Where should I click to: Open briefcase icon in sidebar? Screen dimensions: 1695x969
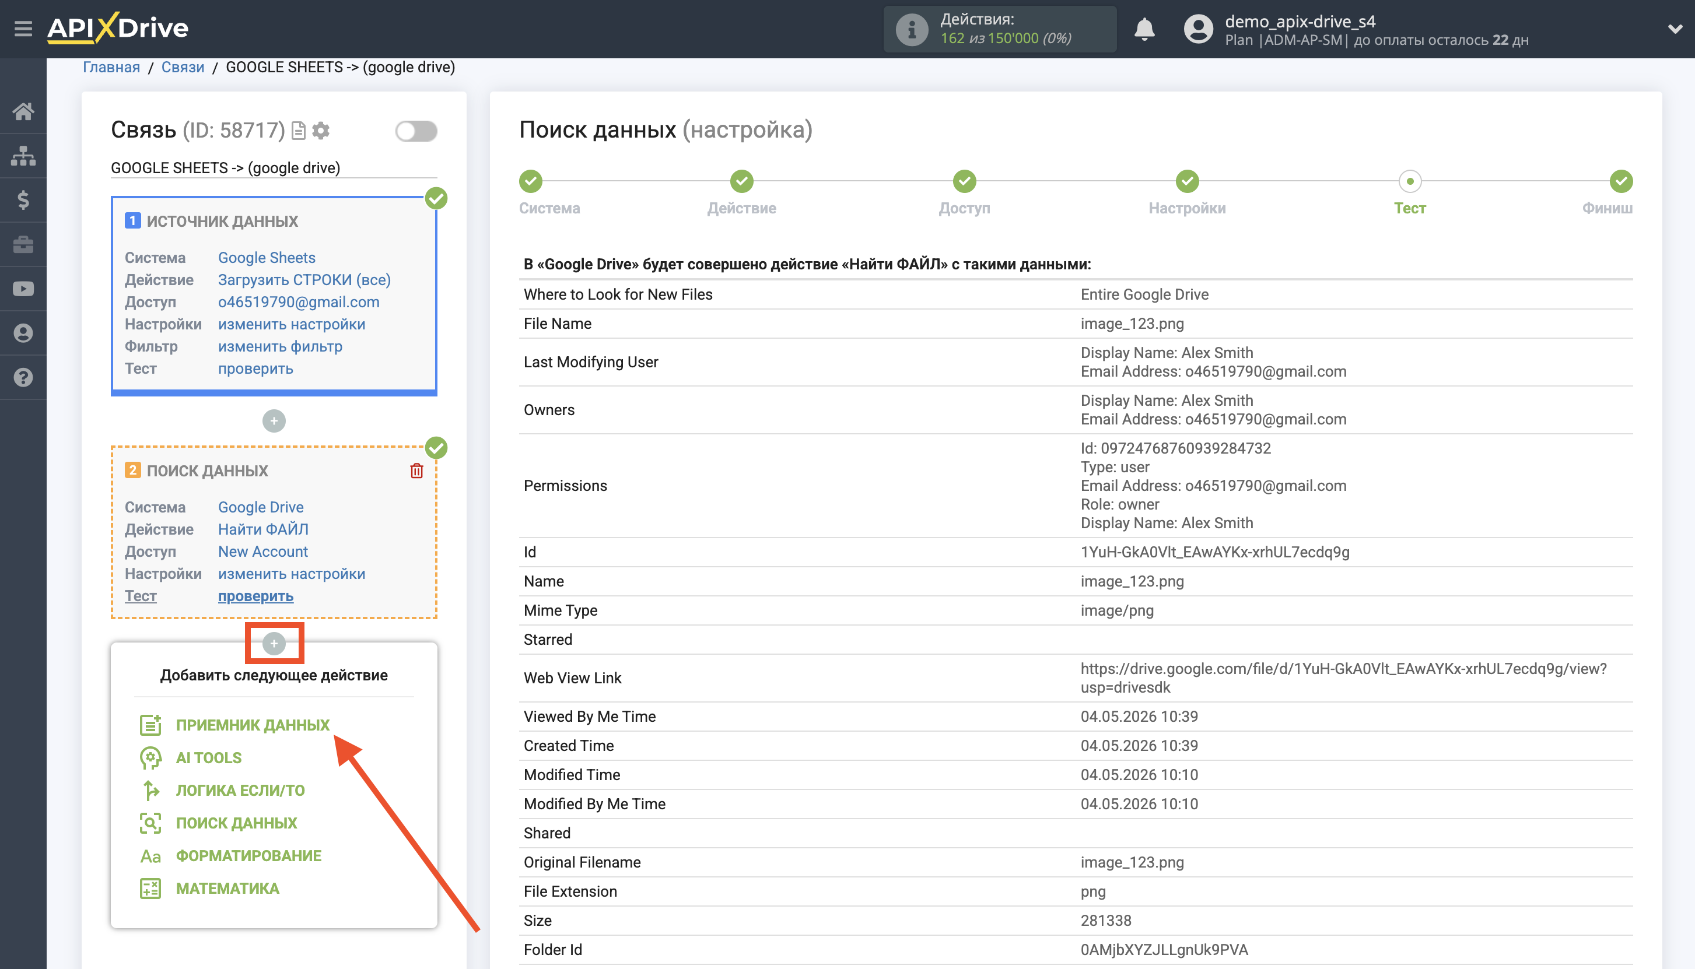tap(23, 244)
